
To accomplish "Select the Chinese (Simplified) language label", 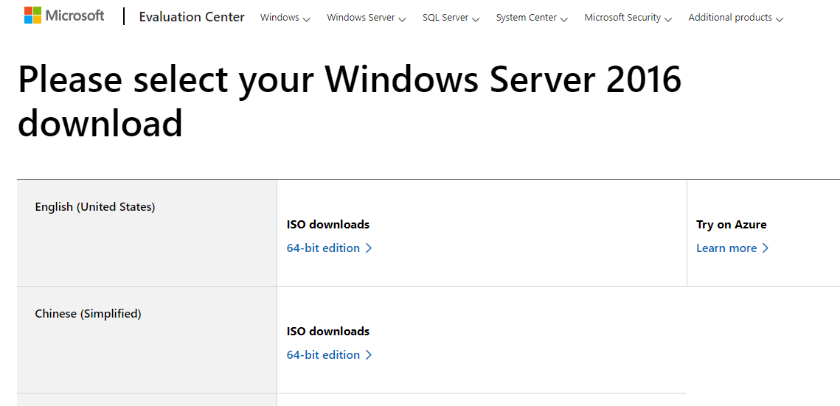I will pos(88,314).
